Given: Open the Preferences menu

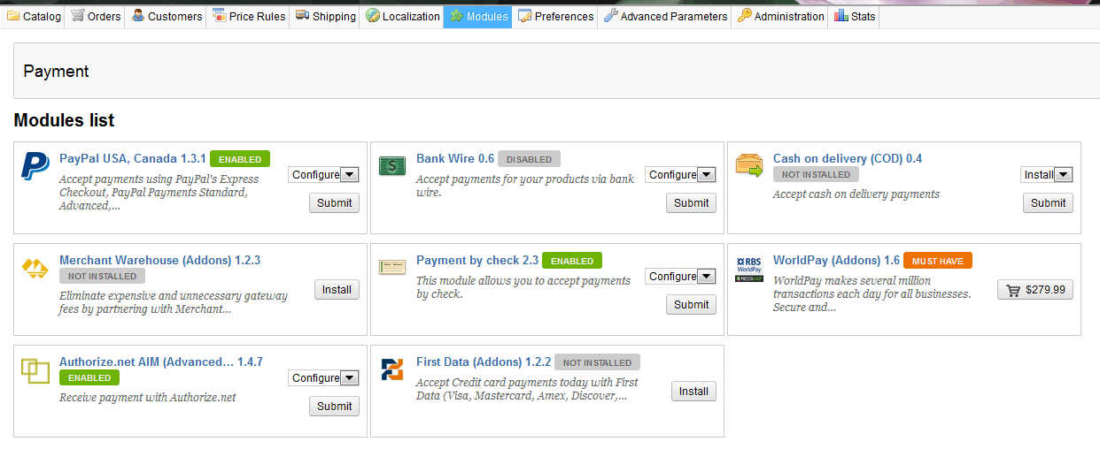Looking at the screenshot, I should [x=554, y=16].
